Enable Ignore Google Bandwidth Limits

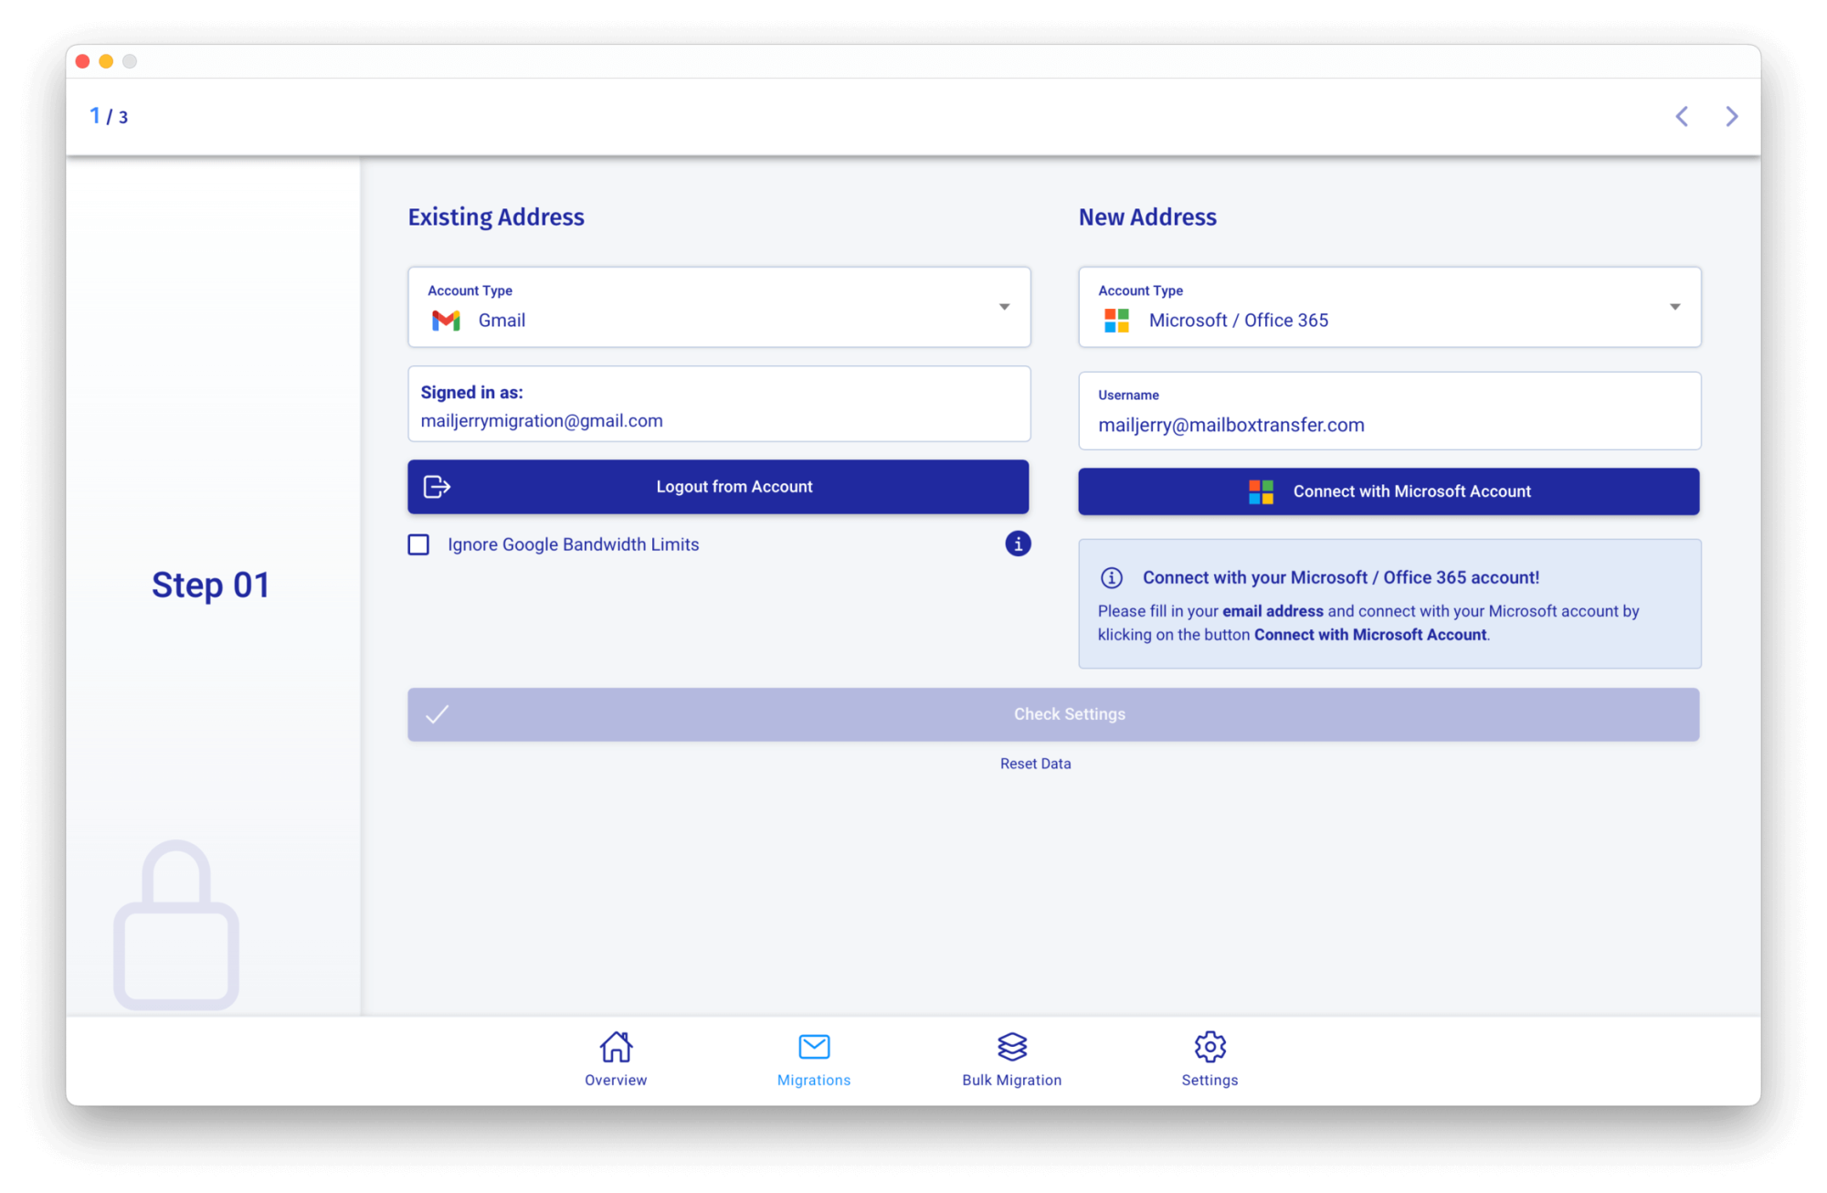pyautogui.click(x=418, y=544)
